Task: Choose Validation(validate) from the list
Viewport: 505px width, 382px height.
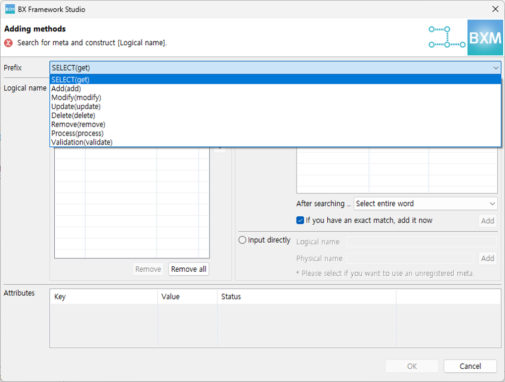Action: (81, 142)
